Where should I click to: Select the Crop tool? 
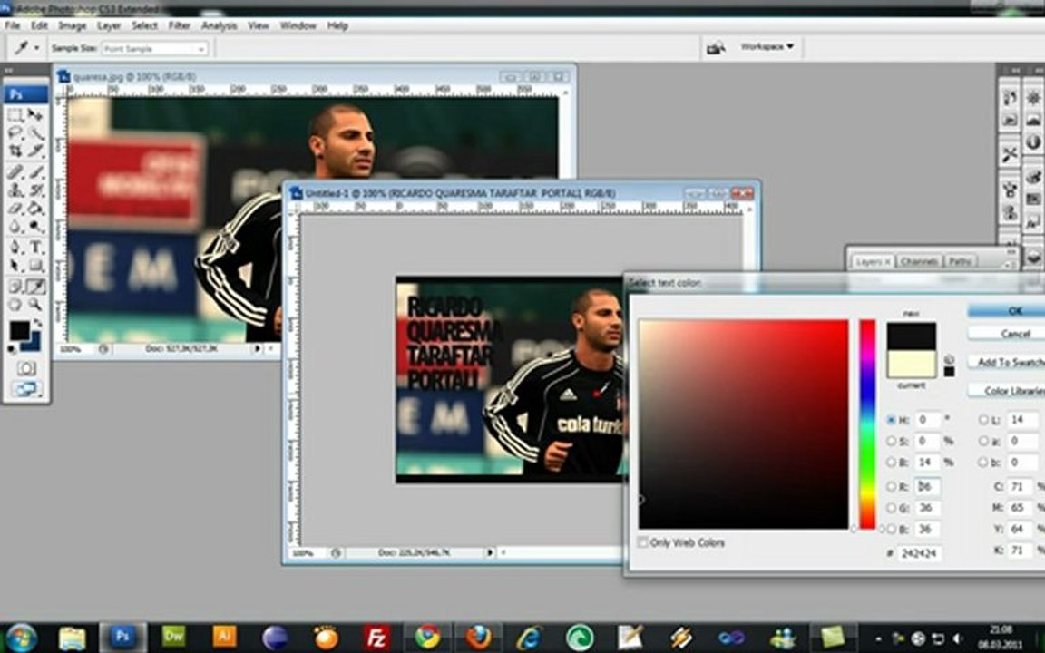(x=15, y=152)
